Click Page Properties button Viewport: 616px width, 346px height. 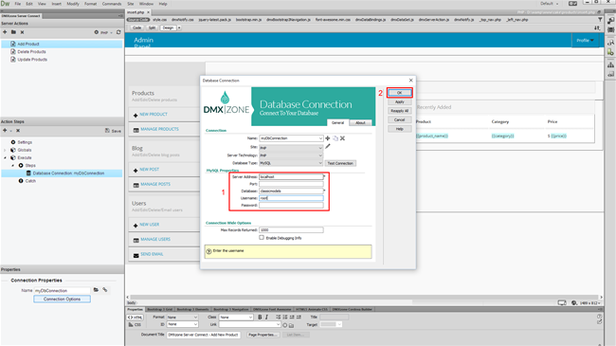coord(263,335)
